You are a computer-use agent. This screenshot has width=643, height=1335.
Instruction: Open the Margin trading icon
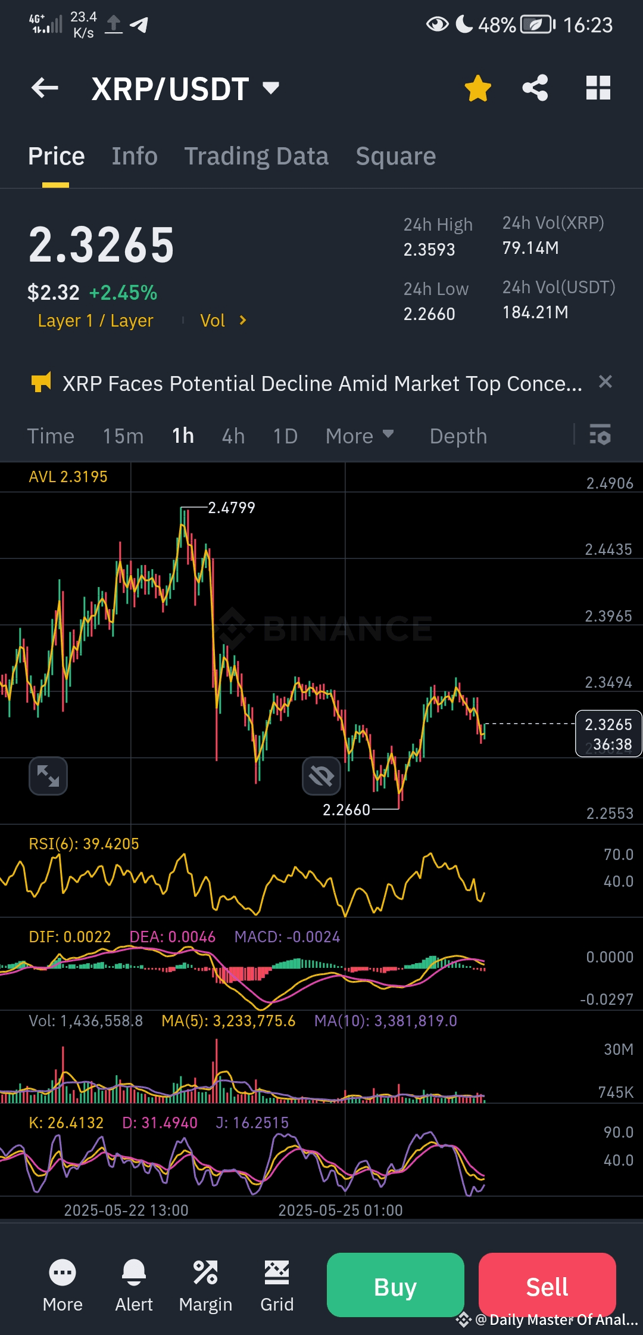pos(205,1286)
